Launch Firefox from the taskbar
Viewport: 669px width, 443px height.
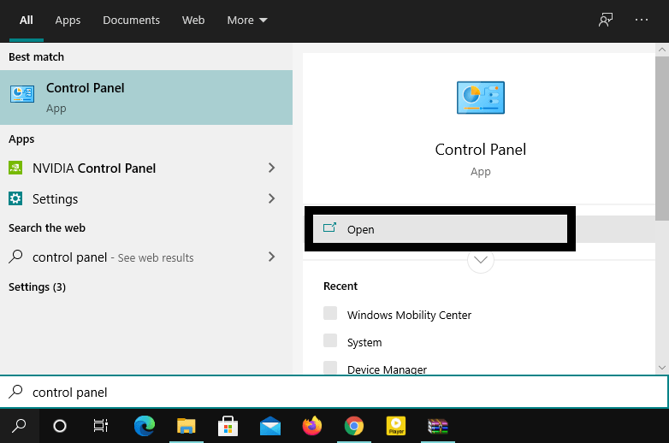click(312, 425)
